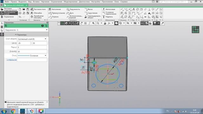Open the Вставка menu

click(36, 2)
